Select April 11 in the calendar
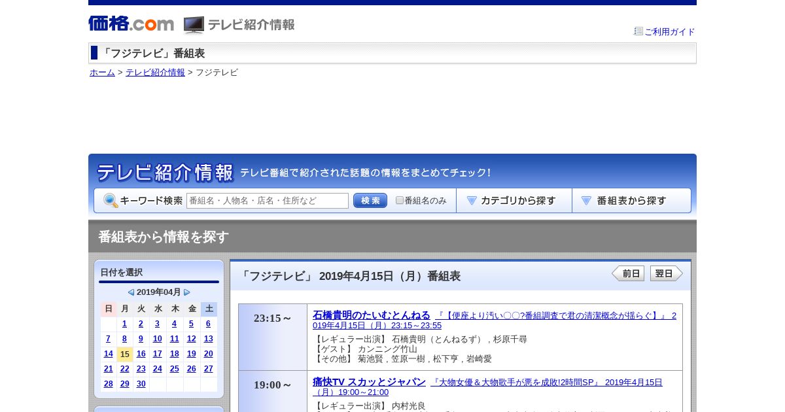 [174, 339]
